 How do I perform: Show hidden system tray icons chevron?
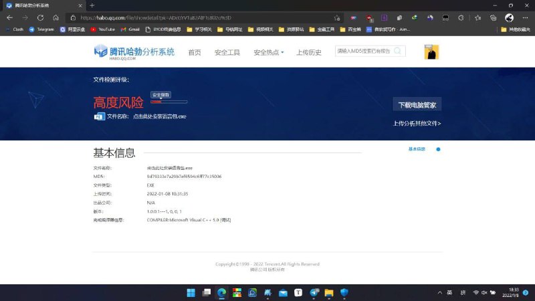(440, 292)
